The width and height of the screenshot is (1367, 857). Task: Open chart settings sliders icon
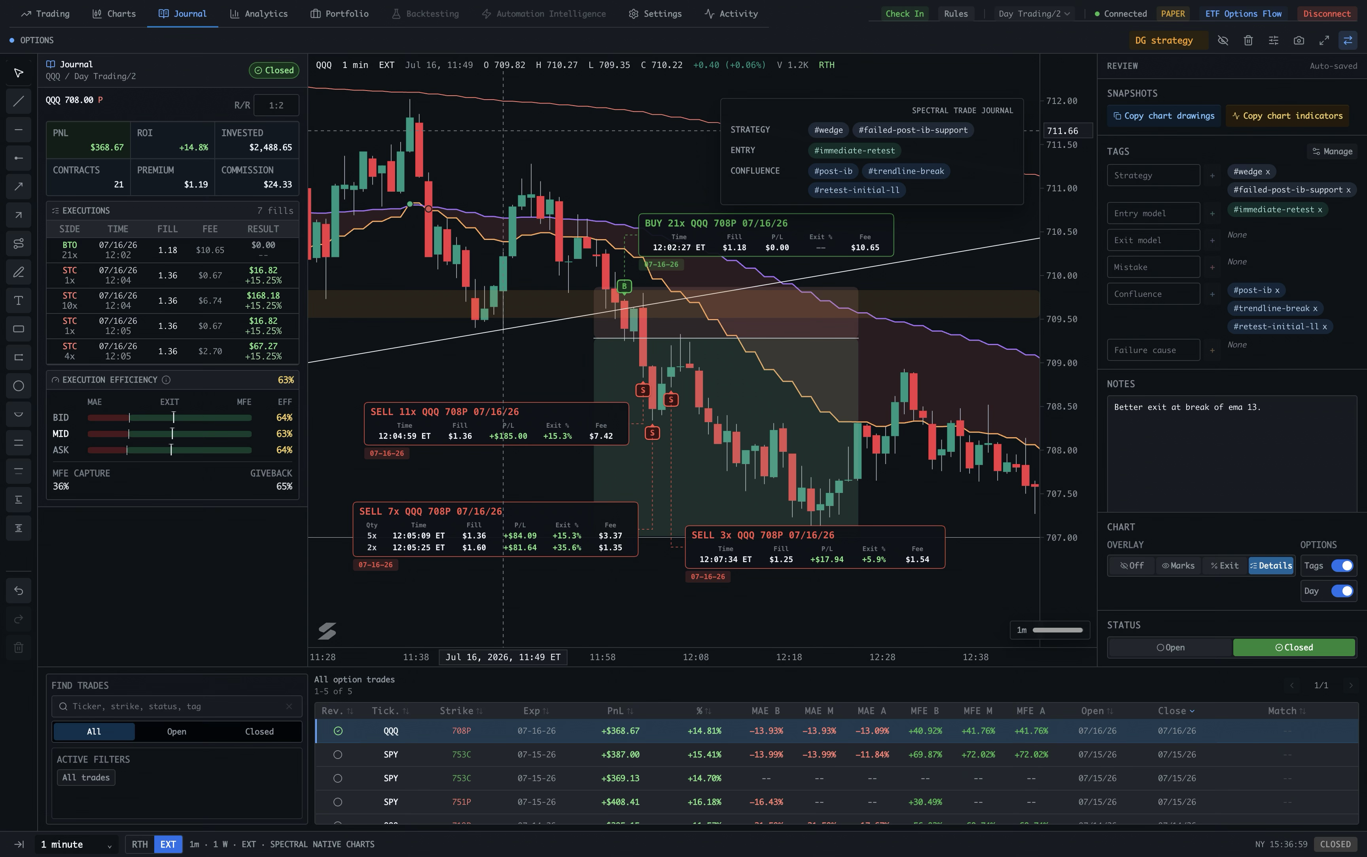[x=1273, y=40]
